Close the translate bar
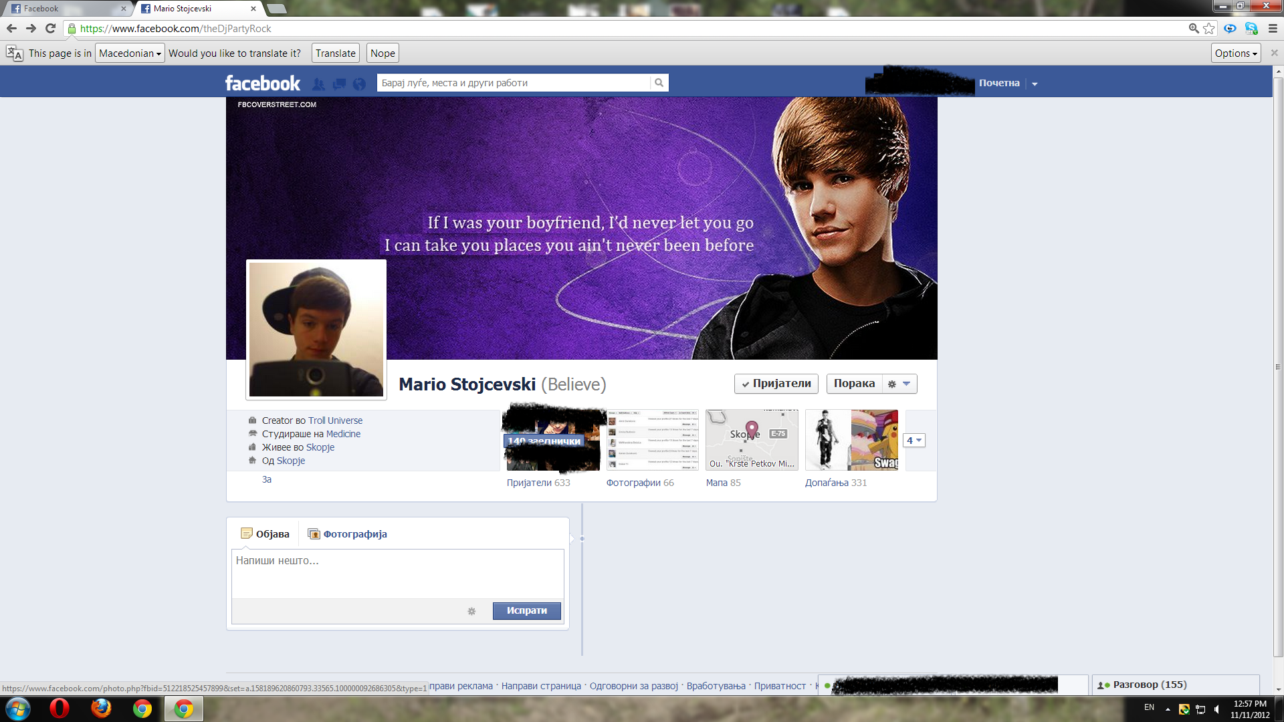1284x722 pixels. pos(1274,53)
